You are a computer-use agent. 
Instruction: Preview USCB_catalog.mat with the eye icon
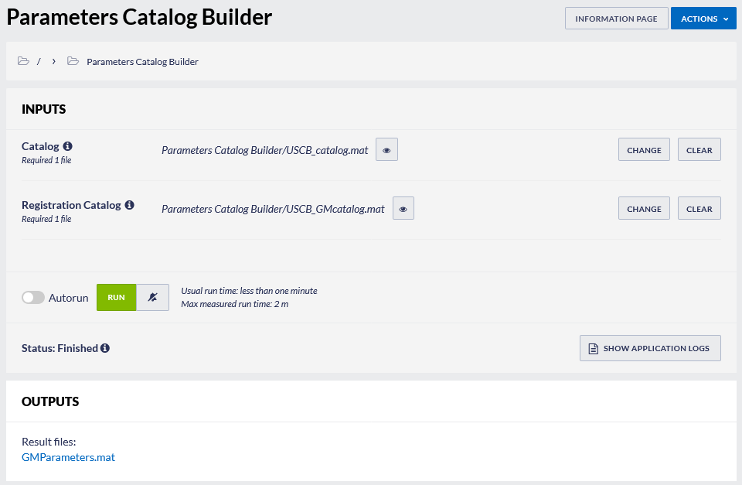pyautogui.click(x=386, y=149)
